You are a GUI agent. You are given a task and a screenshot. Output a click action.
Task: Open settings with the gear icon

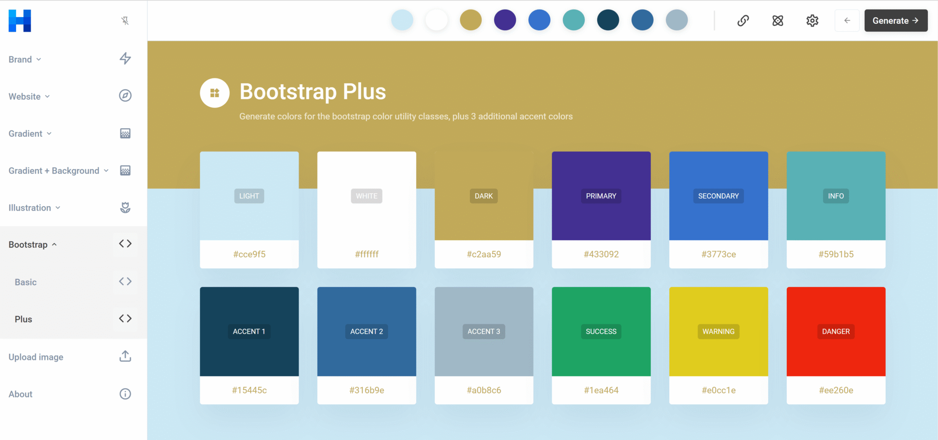coord(812,21)
